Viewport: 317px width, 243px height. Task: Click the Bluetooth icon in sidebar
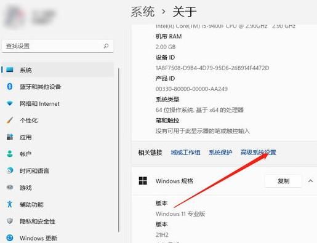coord(10,86)
